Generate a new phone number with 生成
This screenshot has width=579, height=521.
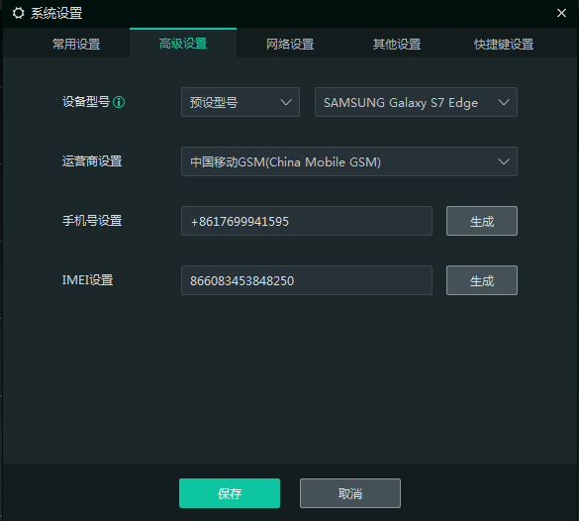pyautogui.click(x=482, y=221)
